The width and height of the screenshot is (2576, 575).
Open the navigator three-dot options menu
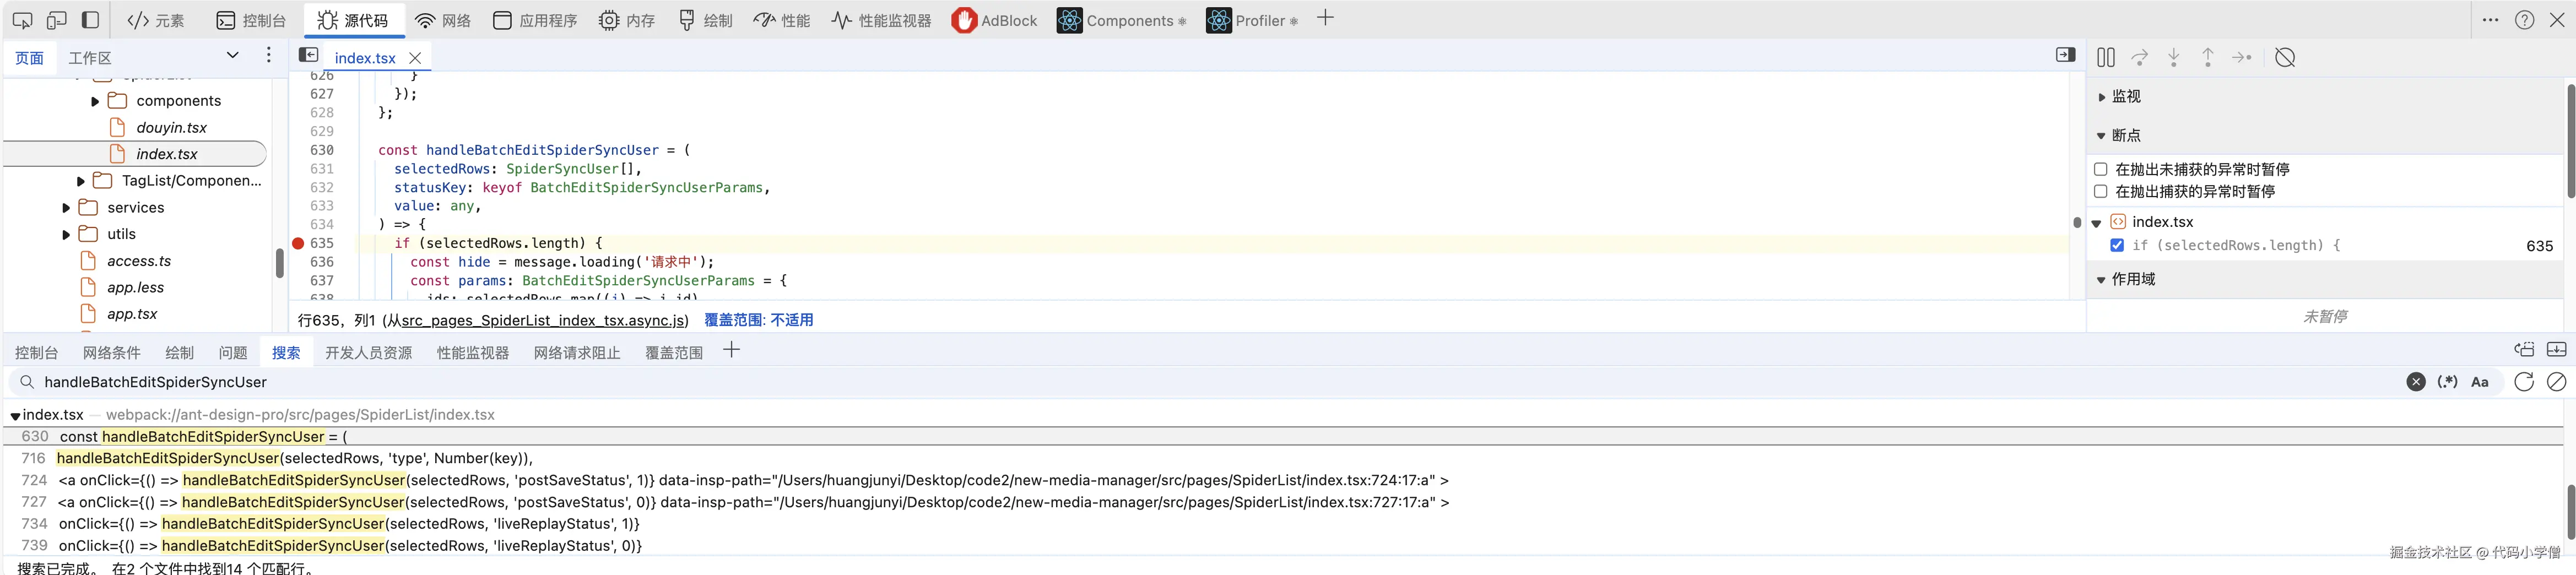coord(268,55)
